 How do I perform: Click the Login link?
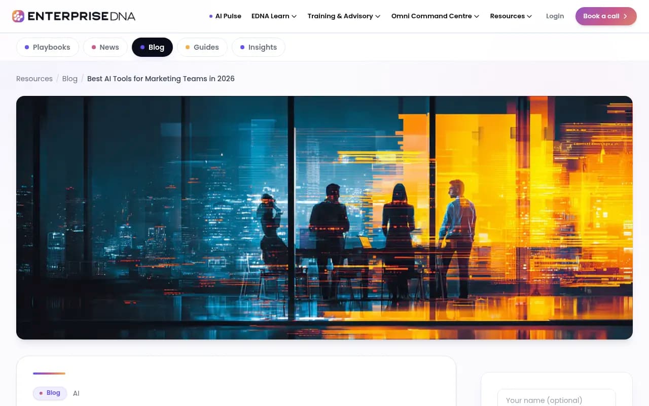click(555, 16)
